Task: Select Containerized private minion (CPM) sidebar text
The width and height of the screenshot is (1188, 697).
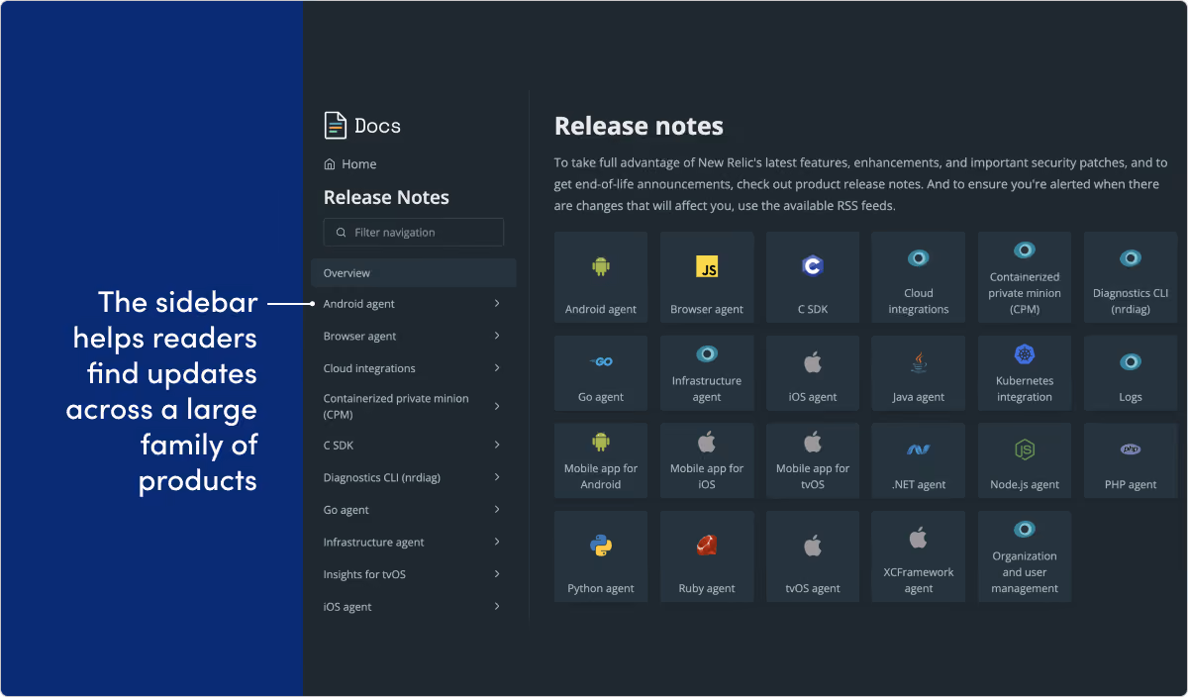Action: coord(396,407)
